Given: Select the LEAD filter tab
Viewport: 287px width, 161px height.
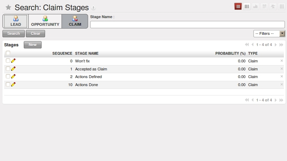Looking at the screenshot, I should tap(16, 21).
